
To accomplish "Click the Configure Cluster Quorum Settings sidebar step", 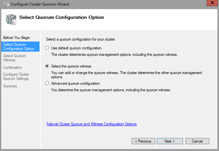I will (x=16, y=76).
